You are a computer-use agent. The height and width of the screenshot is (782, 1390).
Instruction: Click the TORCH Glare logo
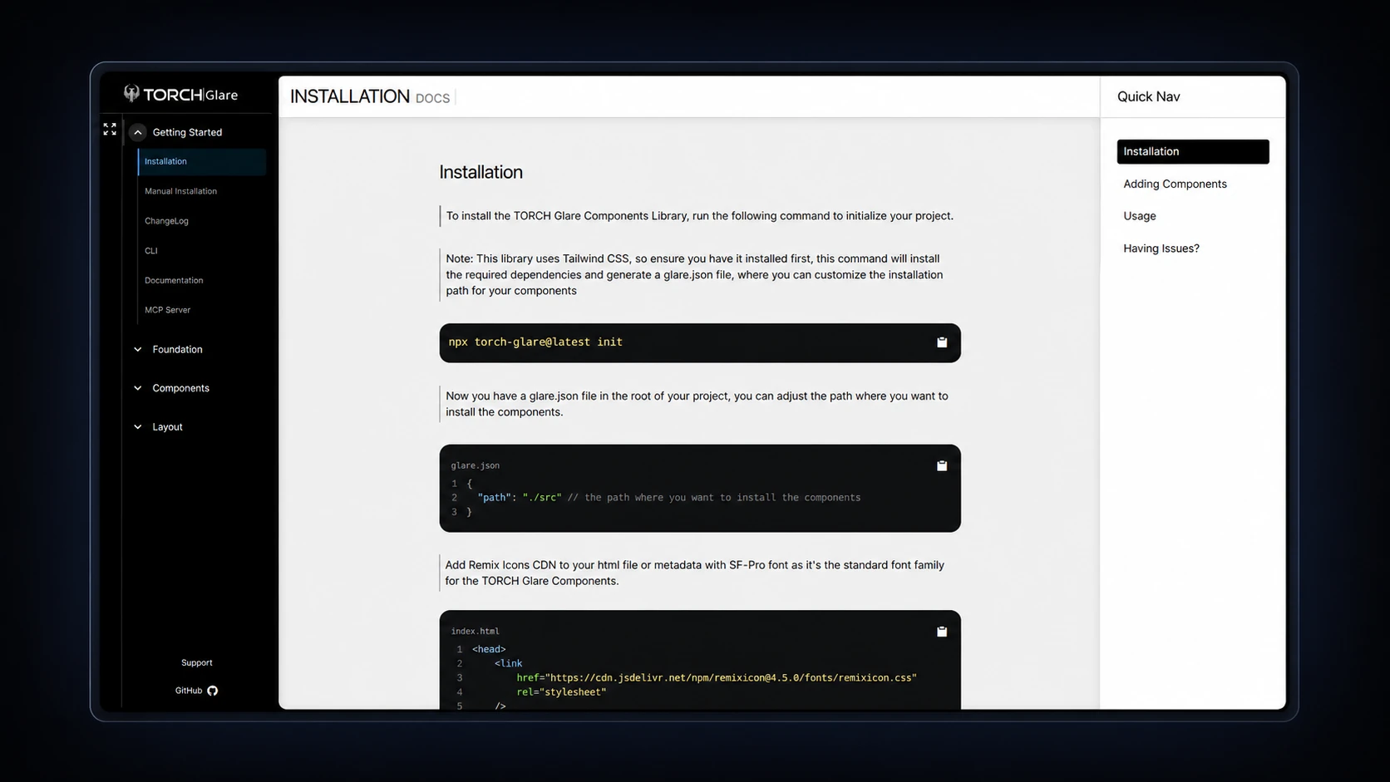pyautogui.click(x=180, y=94)
